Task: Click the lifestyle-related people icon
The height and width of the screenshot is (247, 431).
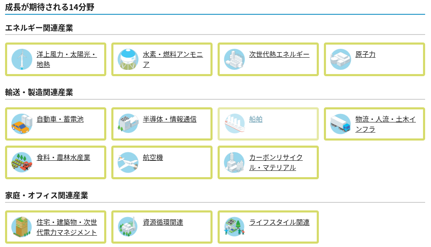Action: point(234,227)
